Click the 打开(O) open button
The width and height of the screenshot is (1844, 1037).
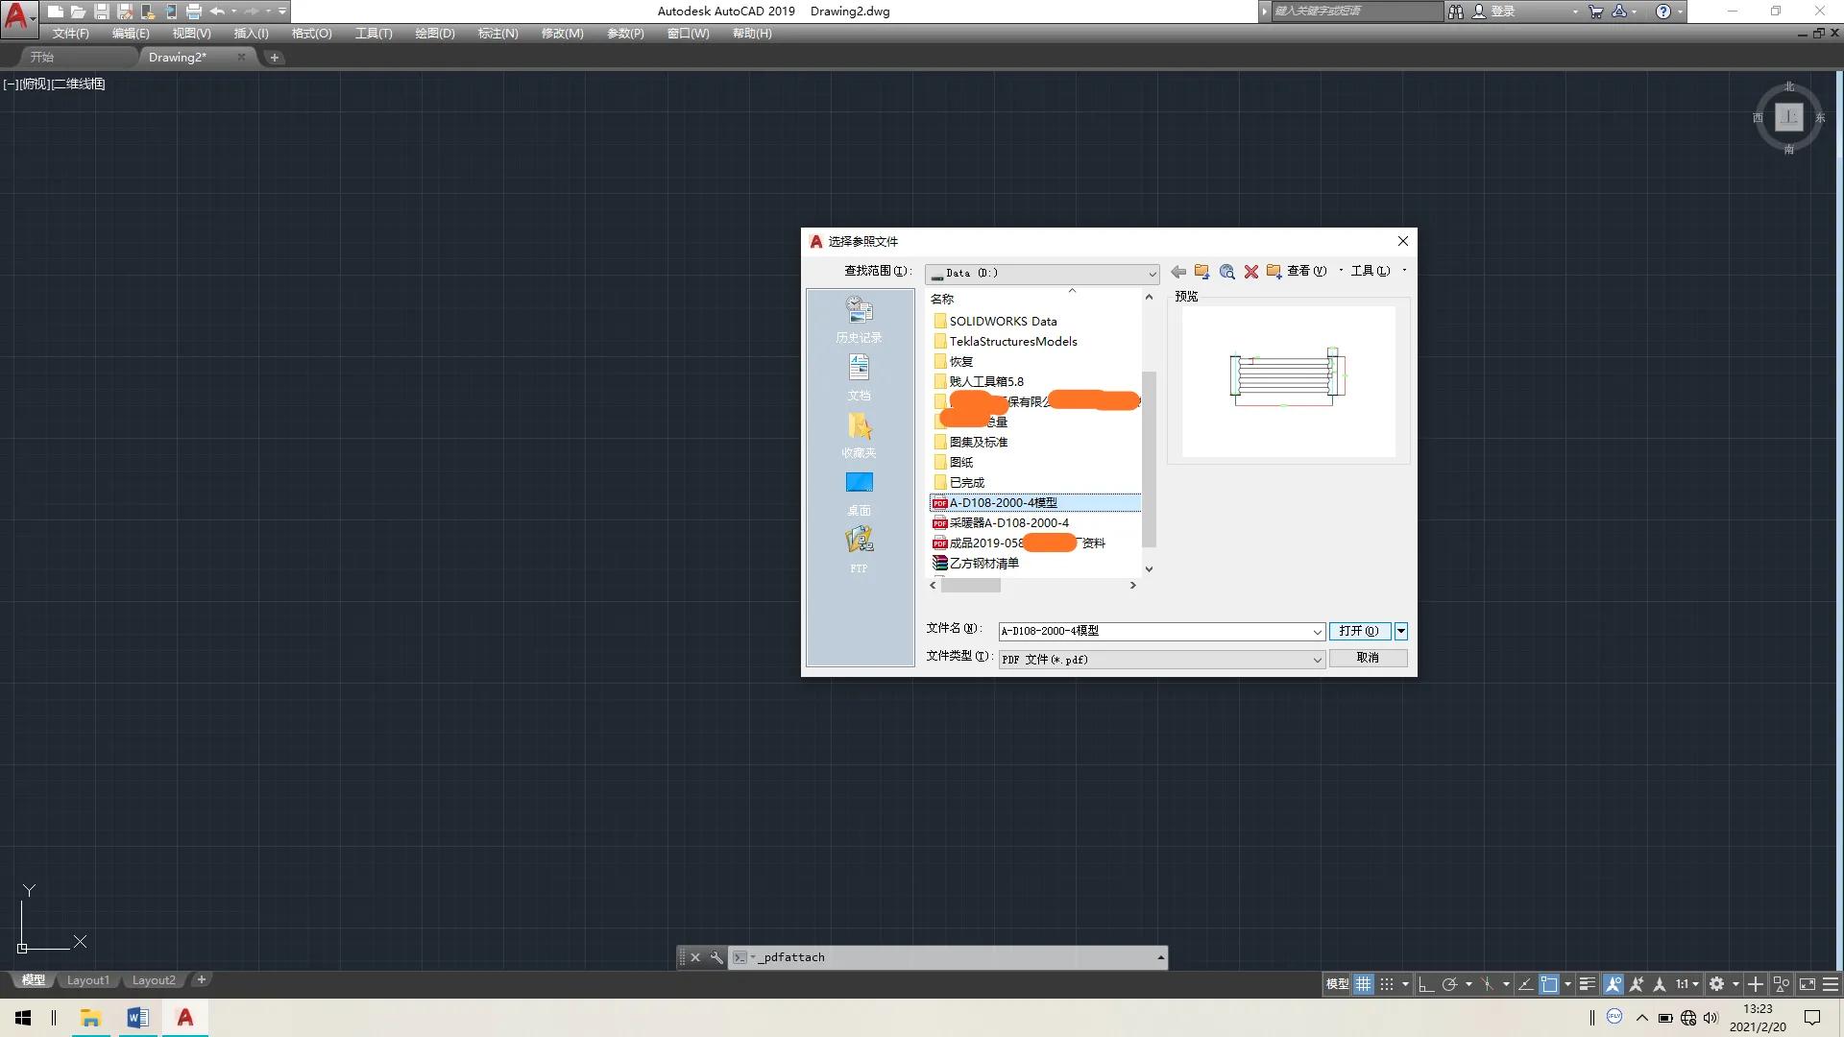[x=1359, y=631]
